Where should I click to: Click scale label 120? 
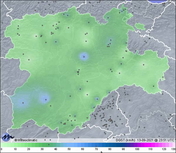[x=164, y=149]
